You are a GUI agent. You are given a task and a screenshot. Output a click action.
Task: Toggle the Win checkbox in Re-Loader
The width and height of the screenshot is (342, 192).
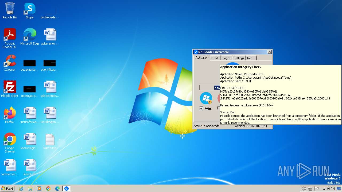click(201, 108)
